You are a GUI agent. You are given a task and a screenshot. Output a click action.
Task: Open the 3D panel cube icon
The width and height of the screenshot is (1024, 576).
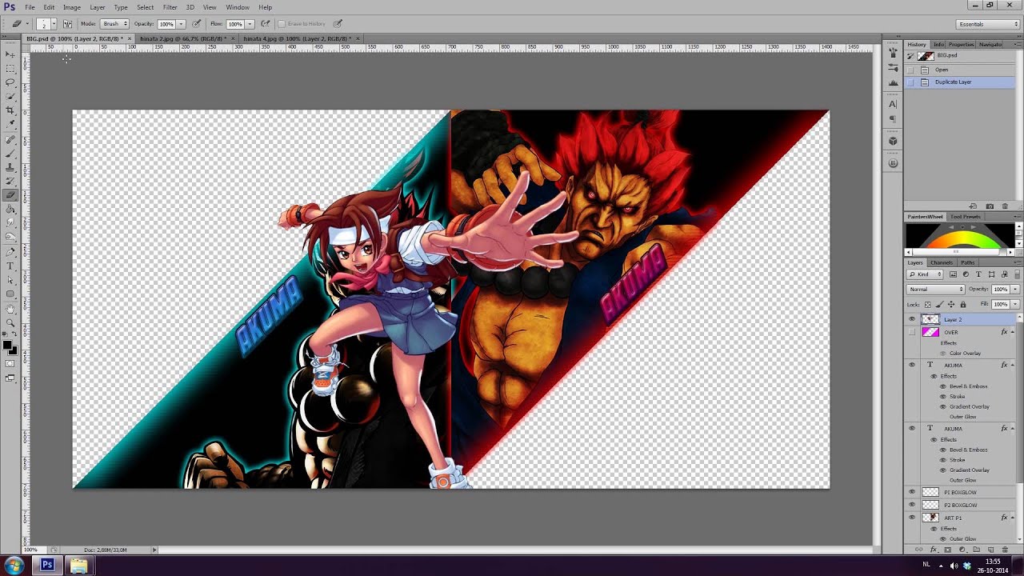pos(894,141)
